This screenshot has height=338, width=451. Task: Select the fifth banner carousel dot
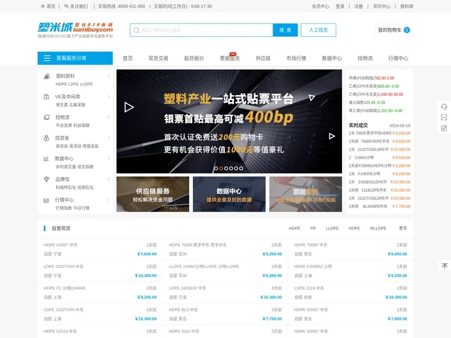pos(236,168)
